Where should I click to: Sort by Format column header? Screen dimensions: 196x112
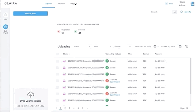(x=147, y=54)
